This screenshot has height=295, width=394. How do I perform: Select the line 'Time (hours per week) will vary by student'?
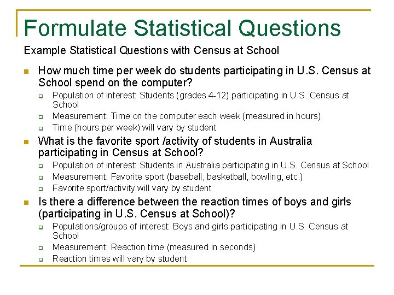134,127
